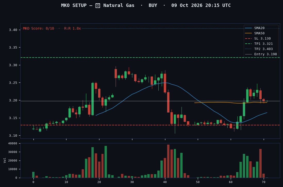
Task: Click the tallest green candlestick in price chart
Action: pyautogui.click(x=93, y=99)
